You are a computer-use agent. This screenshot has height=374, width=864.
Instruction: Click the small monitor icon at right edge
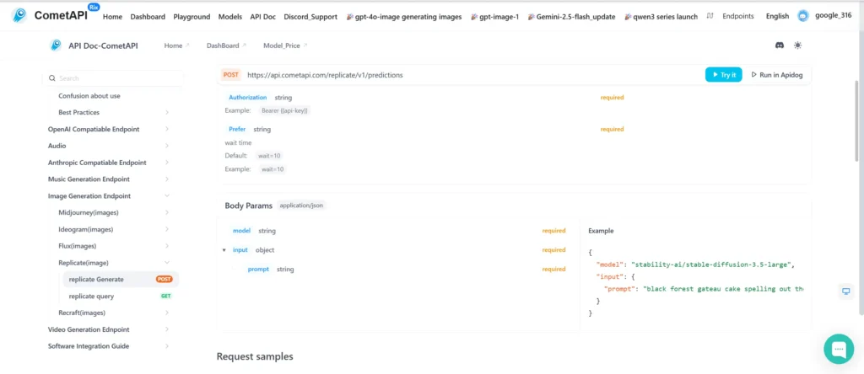tap(845, 291)
